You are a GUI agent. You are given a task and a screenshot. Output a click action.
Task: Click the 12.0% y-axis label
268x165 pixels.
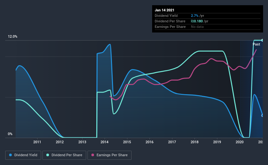point(12,37)
